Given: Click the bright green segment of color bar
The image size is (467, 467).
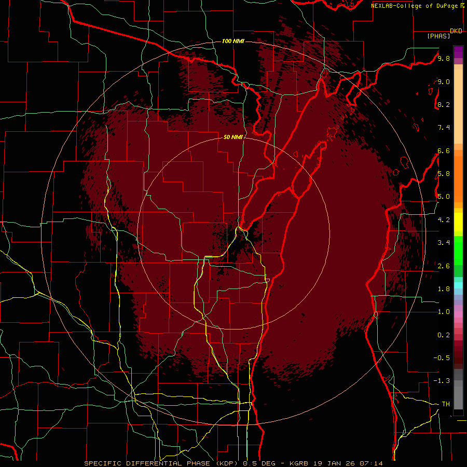Looking at the screenshot, I should (x=458, y=251).
